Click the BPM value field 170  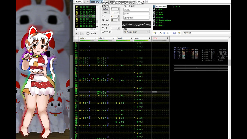coord(114,13)
